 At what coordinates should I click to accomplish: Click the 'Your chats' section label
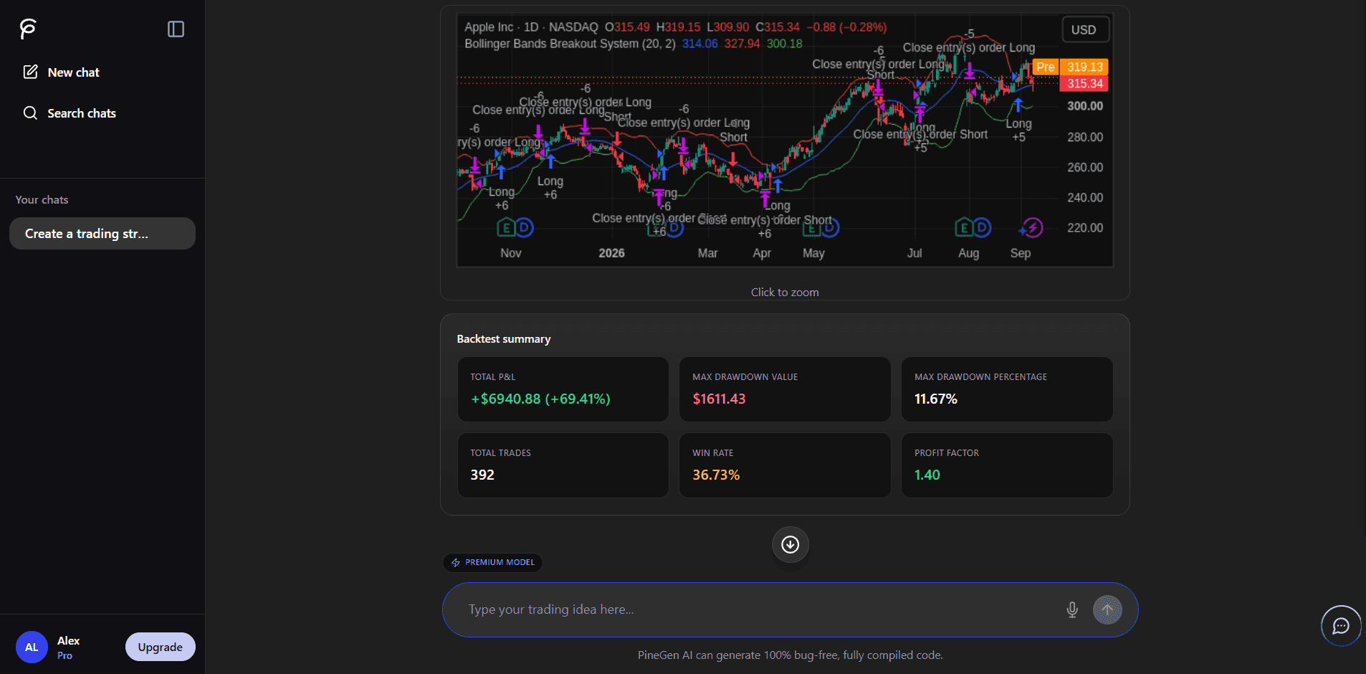pos(42,200)
